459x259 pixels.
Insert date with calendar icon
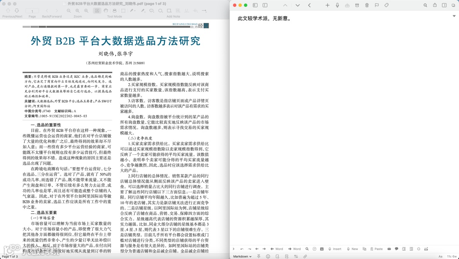click(x=322, y=249)
